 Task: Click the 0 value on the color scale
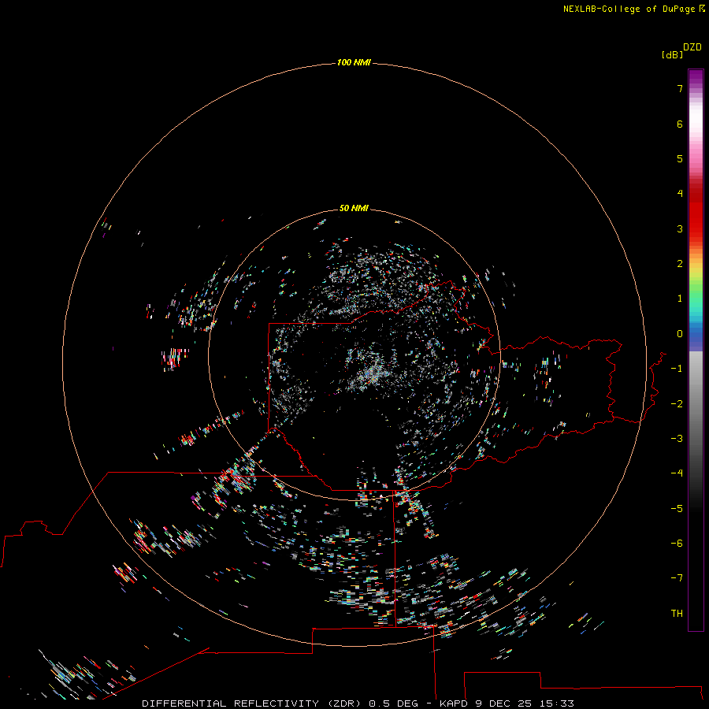(680, 334)
